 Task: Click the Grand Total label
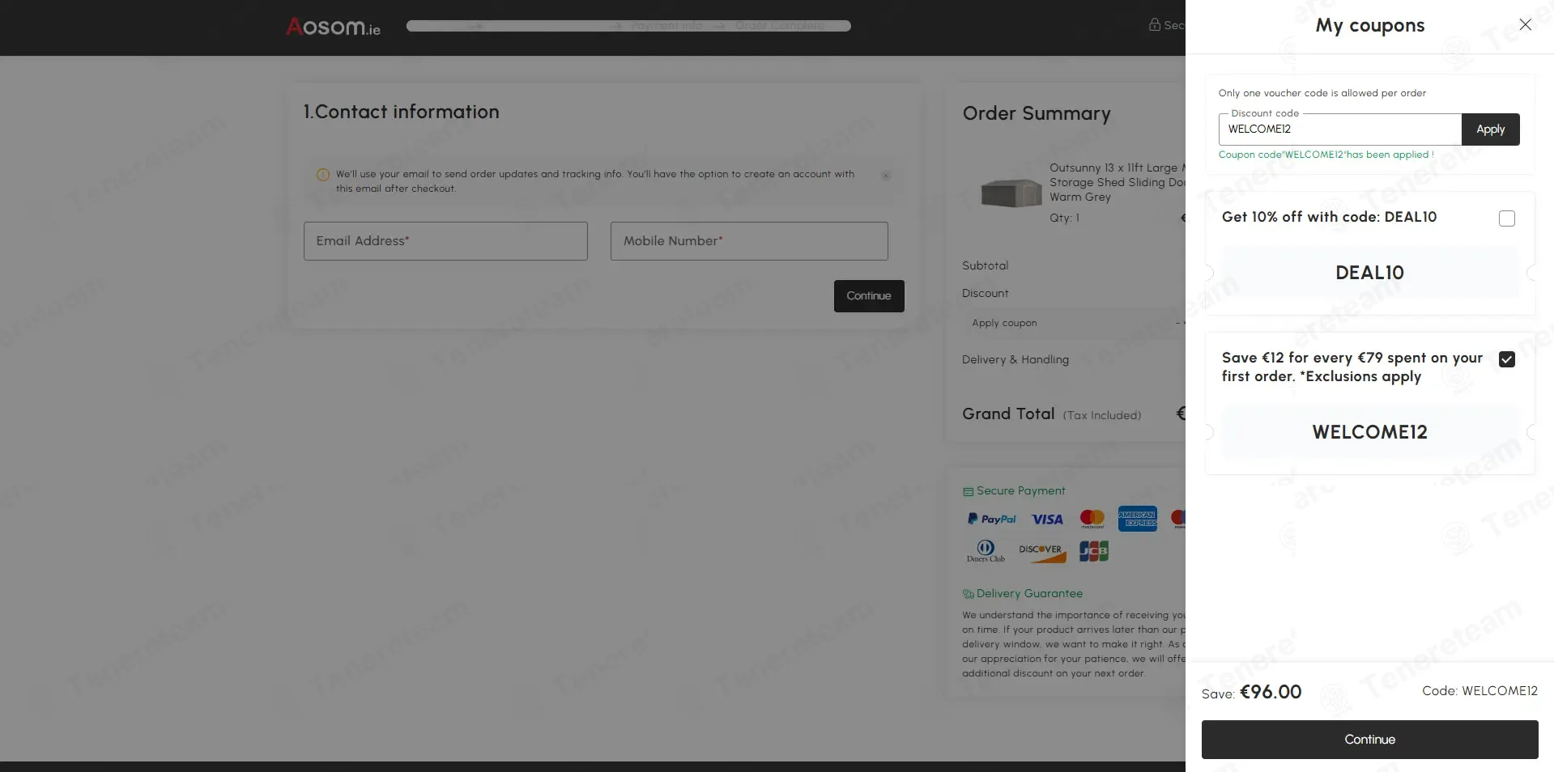[1008, 414]
